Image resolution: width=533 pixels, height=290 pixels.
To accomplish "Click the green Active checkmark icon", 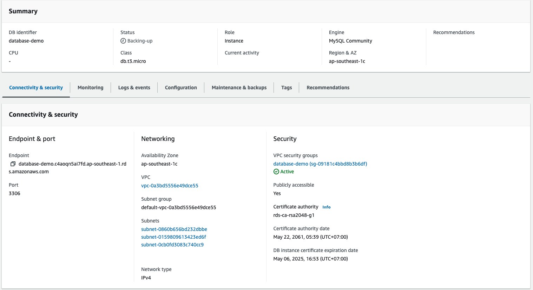I will pos(276,172).
